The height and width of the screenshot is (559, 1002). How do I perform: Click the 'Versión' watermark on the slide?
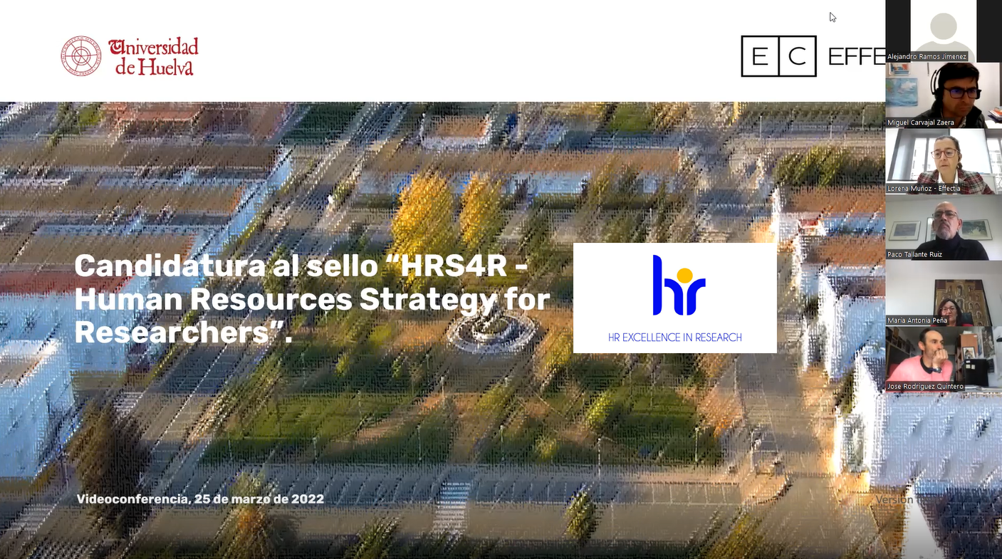tap(894, 500)
